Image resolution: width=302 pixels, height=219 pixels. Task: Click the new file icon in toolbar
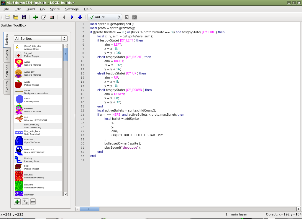coord(8,17)
